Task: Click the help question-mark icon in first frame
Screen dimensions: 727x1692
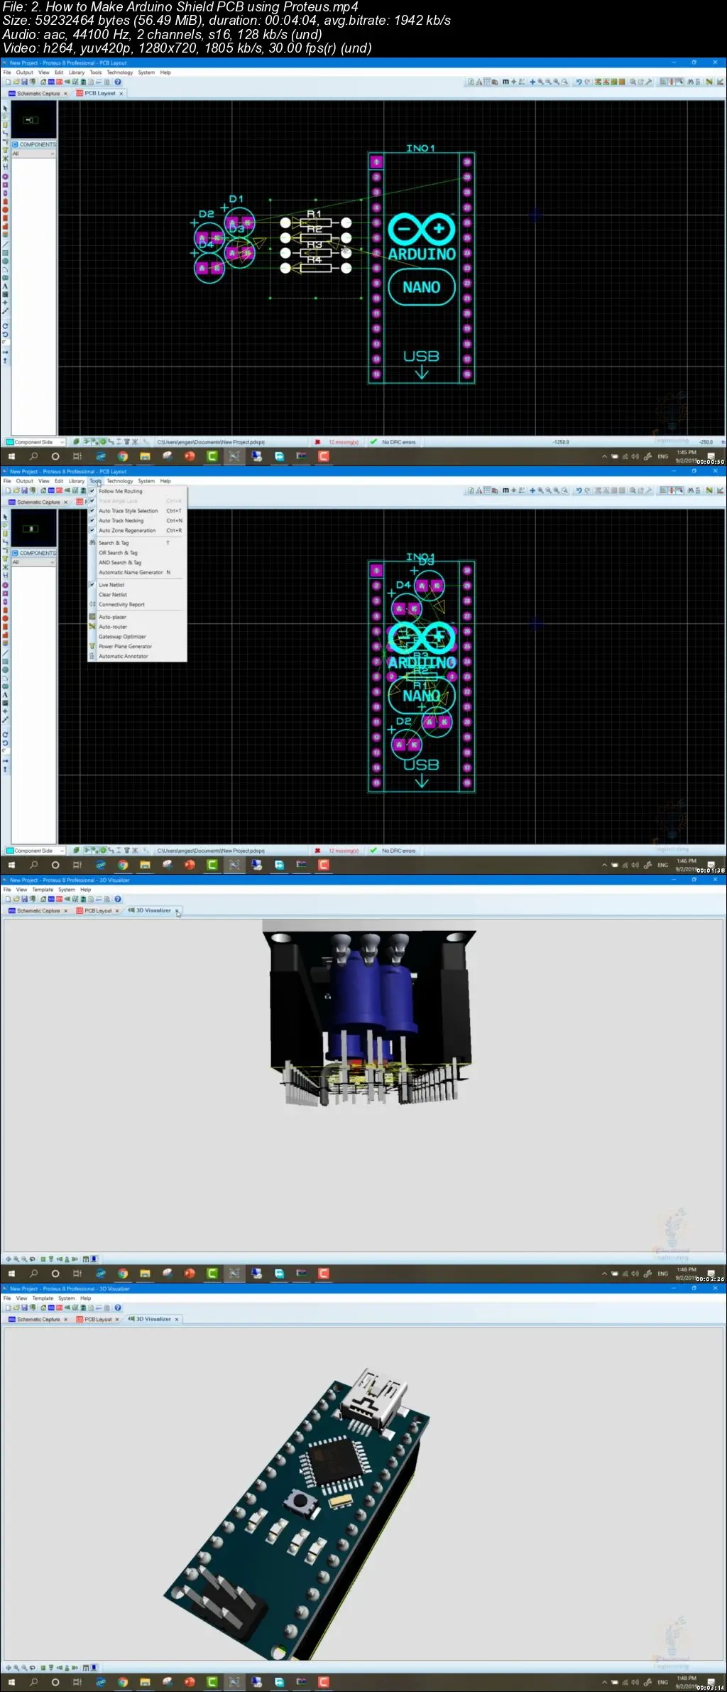Action: [118, 82]
